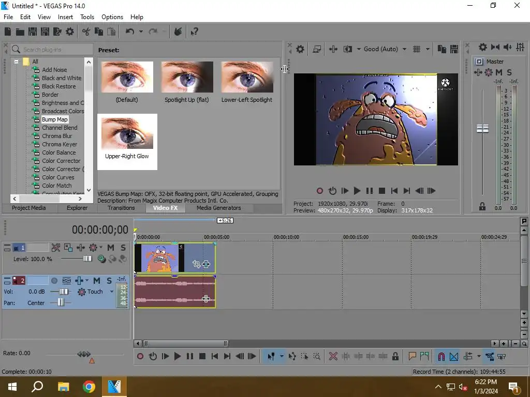Screen dimensions: 530x397
Task: Arm audio track 2 for record
Action: 54,281
